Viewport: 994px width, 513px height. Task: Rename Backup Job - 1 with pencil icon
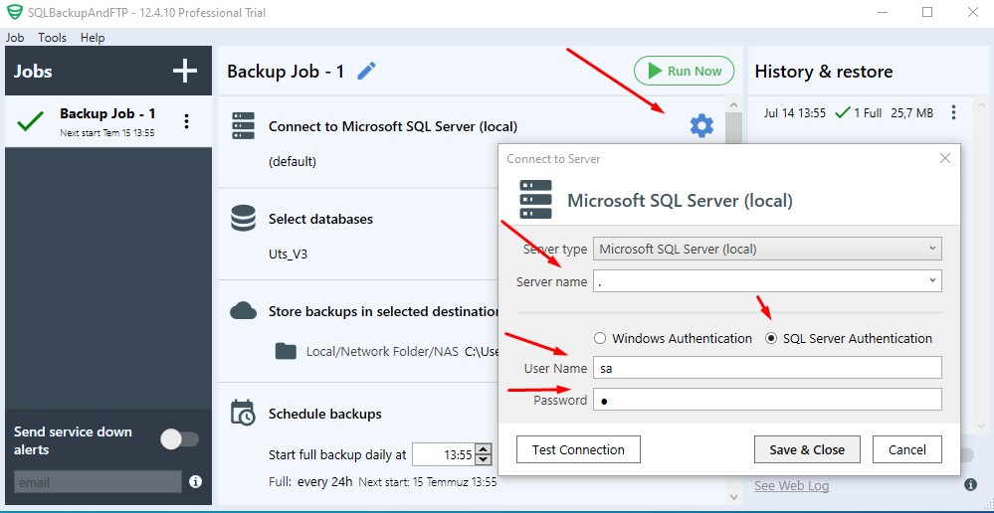(366, 71)
